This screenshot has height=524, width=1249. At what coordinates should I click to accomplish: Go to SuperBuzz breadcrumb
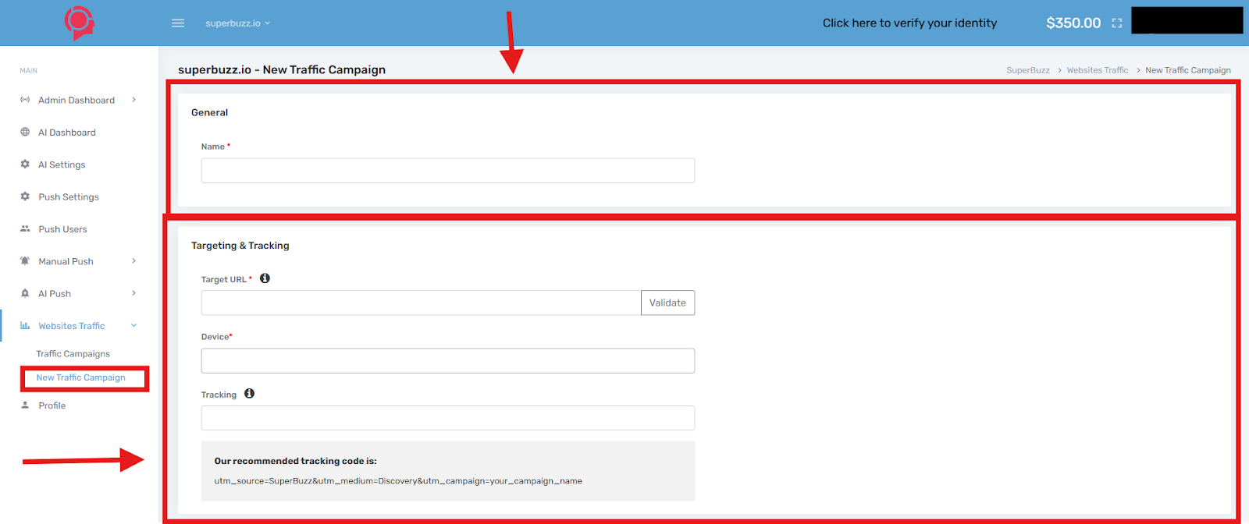tap(1028, 70)
